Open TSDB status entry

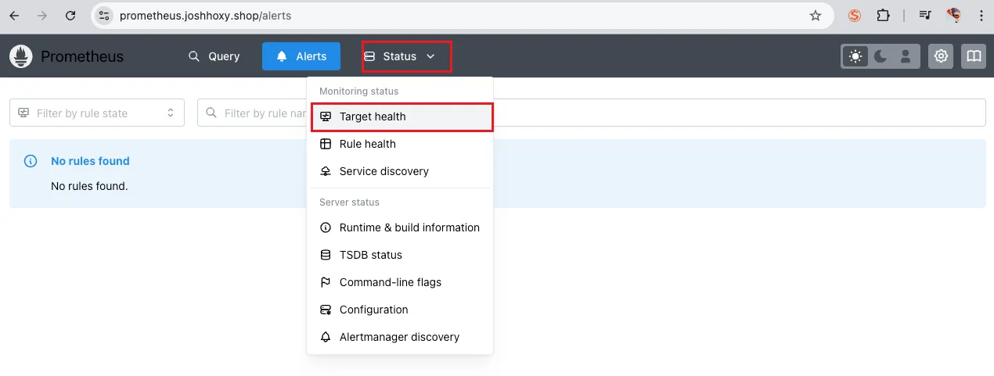pyautogui.click(x=400, y=255)
